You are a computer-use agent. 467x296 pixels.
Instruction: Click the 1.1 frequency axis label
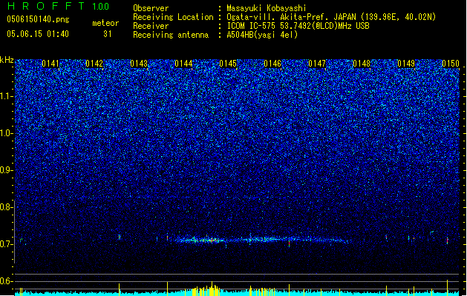(x=6, y=96)
